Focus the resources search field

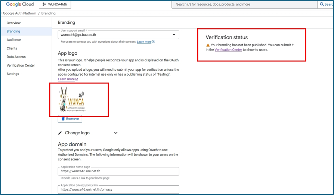243,4
